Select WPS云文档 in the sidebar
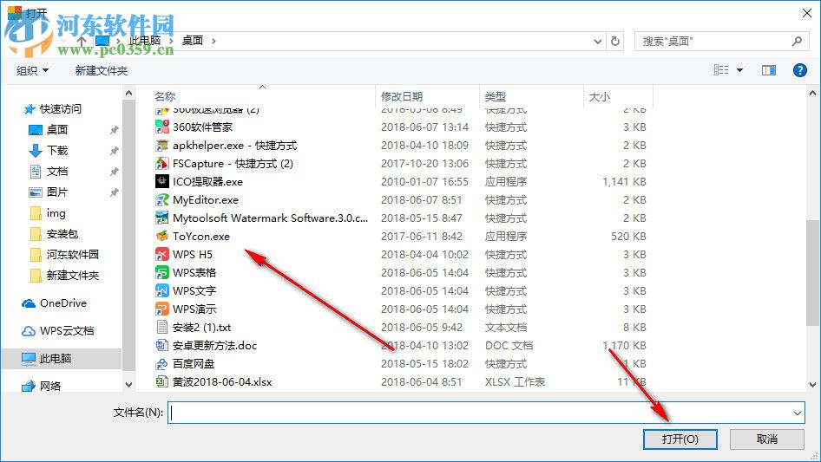Viewport: 821px width, 462px height. [x=57, y=330]
